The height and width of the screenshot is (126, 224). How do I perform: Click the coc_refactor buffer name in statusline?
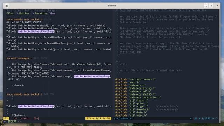26,118
